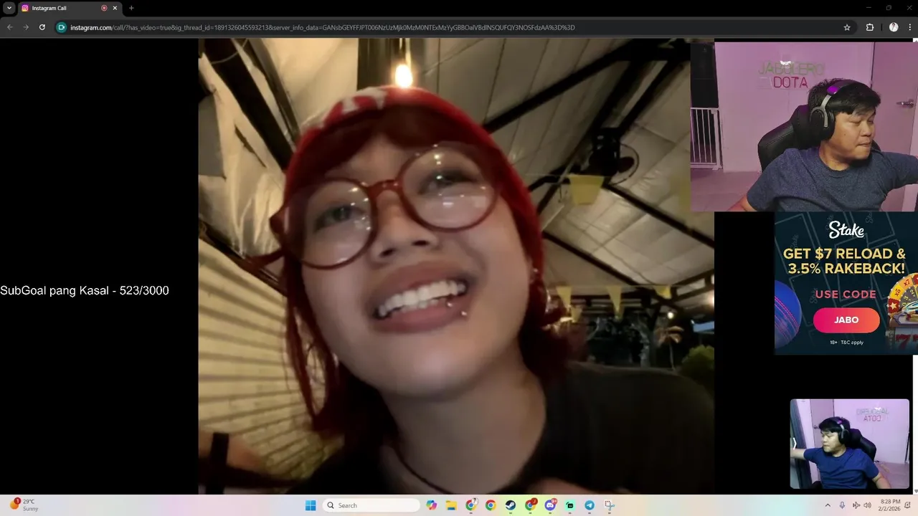Restore down the Chrome window
The width and height of the screenshot is (918, 516).
[x=889, y=8]
